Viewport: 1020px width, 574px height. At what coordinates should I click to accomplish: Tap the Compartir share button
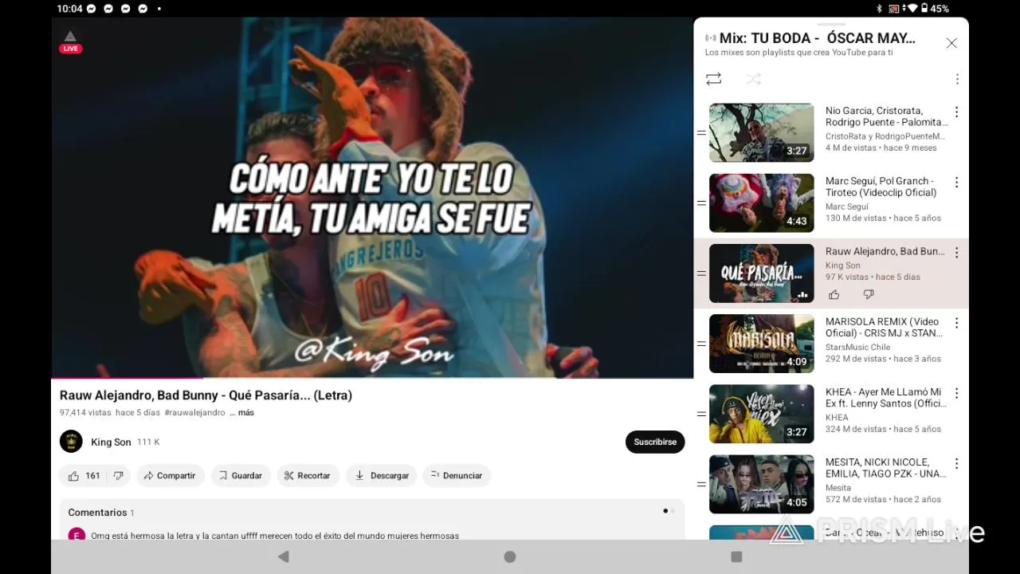click(x=170, y=476)
